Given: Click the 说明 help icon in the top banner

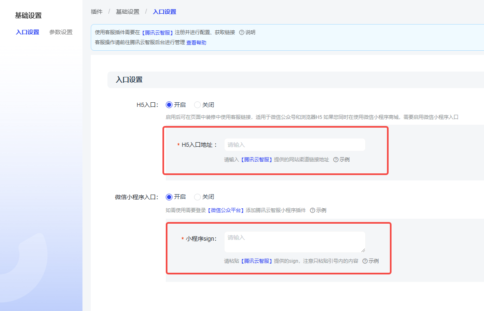Looking at the screenshot, I should coord(242,32).
